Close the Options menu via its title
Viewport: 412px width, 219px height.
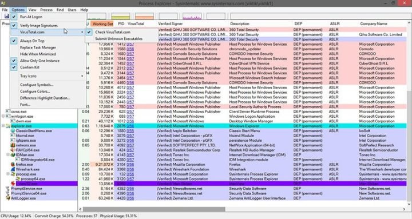click(18, 10)
